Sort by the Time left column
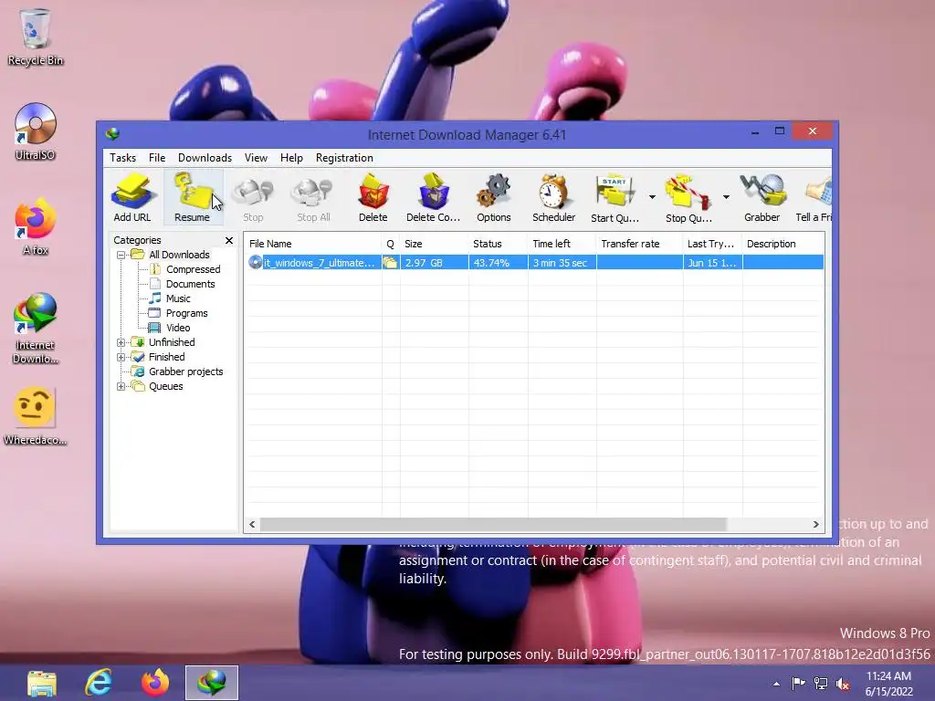935x701 pixels. (562, 244)
